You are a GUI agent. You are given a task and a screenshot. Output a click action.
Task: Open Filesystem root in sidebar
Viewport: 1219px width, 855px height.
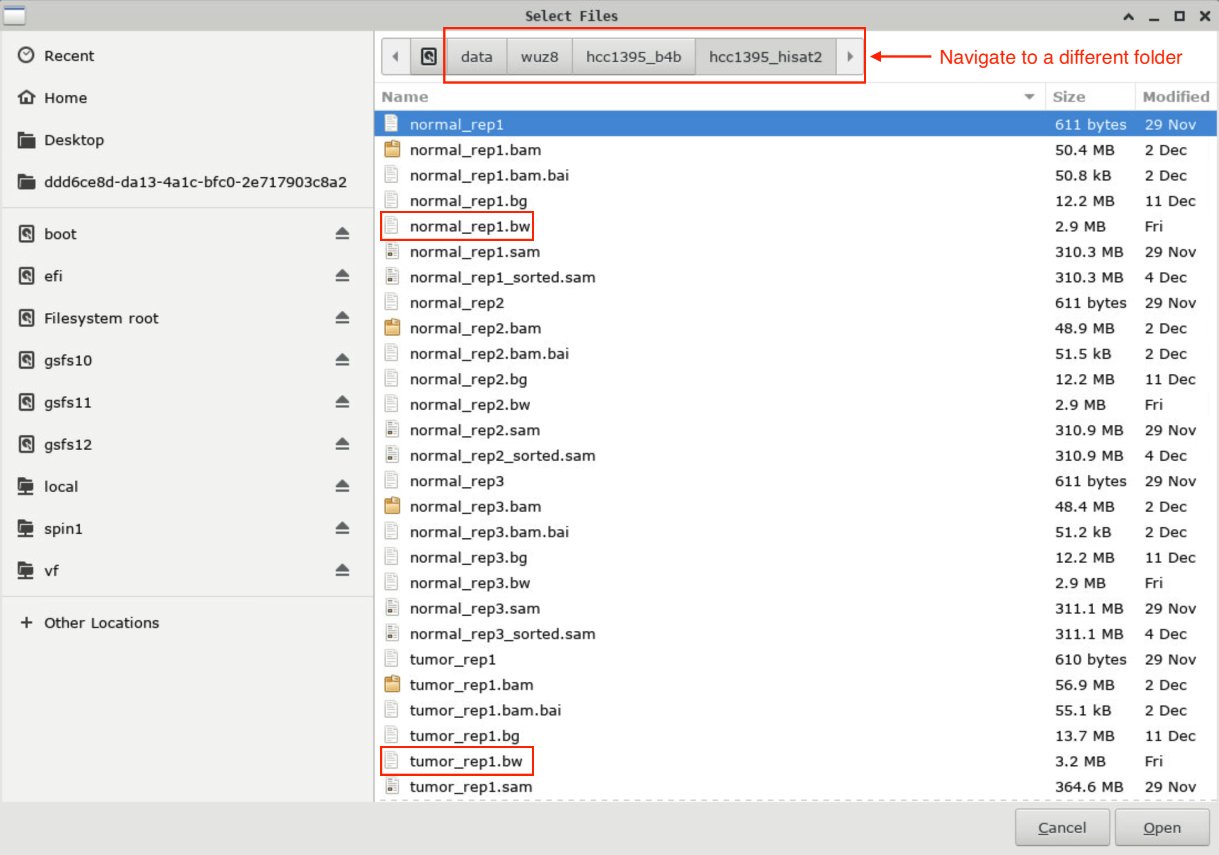(x=101, y=318)
